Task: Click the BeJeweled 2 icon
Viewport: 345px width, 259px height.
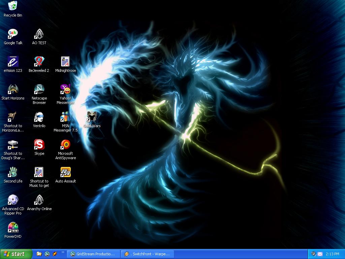Action: (x=39, y=61)
